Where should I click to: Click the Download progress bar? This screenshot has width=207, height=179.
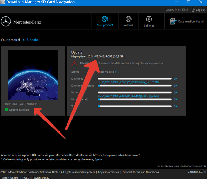pos(134,79)
